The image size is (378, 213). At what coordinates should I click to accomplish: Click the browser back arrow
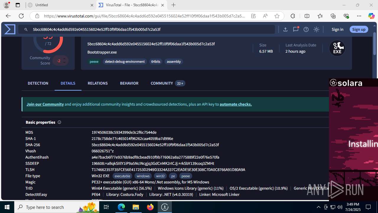coord(8,16)
